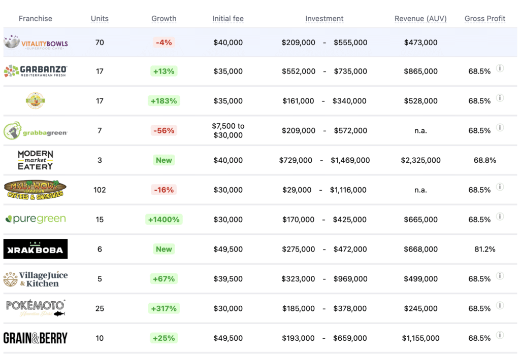Screen dimensions: 520x357
Task: Open the puregreen franchise logo
Action: point(36,219)
